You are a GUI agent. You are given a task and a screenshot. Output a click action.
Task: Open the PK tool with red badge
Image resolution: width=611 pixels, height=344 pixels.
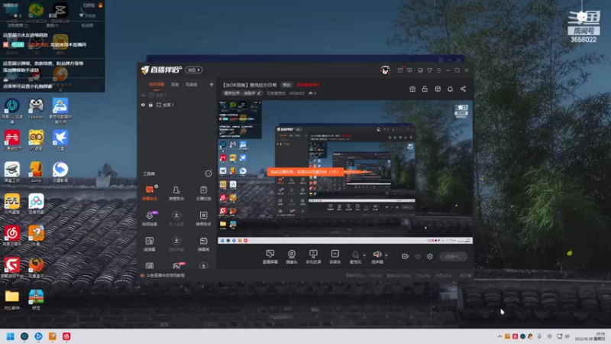pyautogui.click(x=177, y=265)
